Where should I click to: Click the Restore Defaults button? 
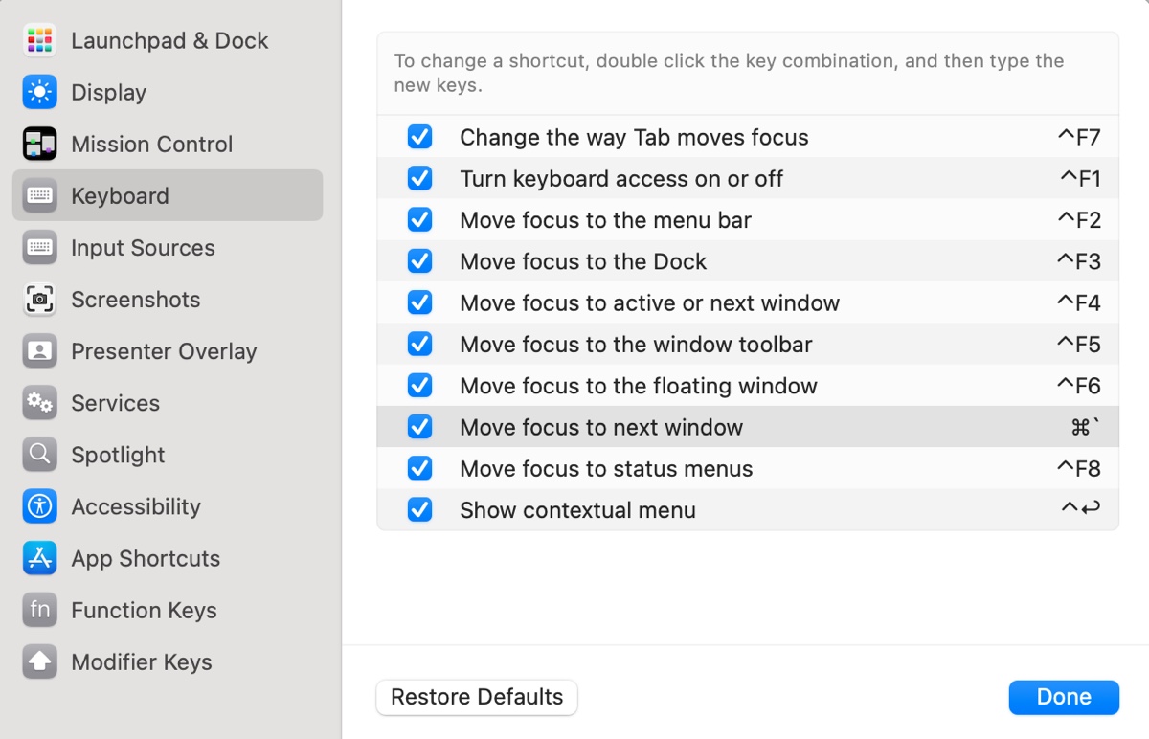(x=477, y=697)
